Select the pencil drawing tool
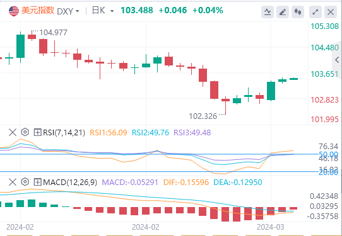Screen dimensions: 342x236 click(x=283, y=12)
